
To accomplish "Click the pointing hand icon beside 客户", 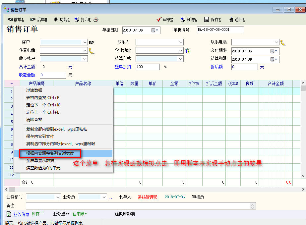I will [92, 42].
